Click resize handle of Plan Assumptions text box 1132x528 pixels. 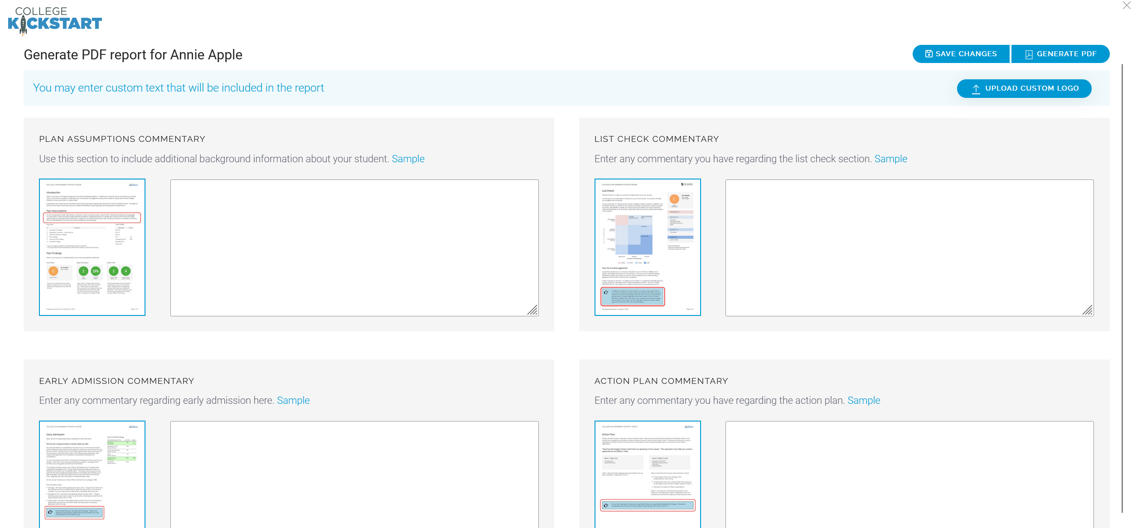(x=533, y=310)
